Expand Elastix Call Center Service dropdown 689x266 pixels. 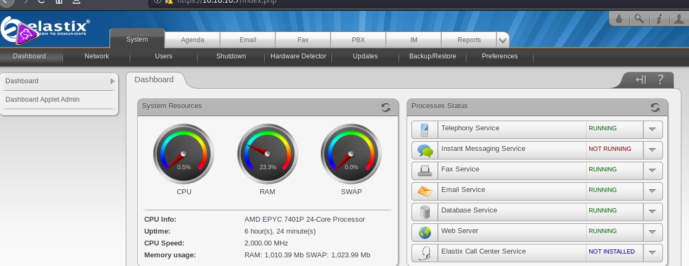(x=652, y=253)
